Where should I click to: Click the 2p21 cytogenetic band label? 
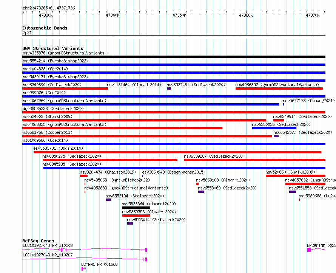(x=27, y=33)
